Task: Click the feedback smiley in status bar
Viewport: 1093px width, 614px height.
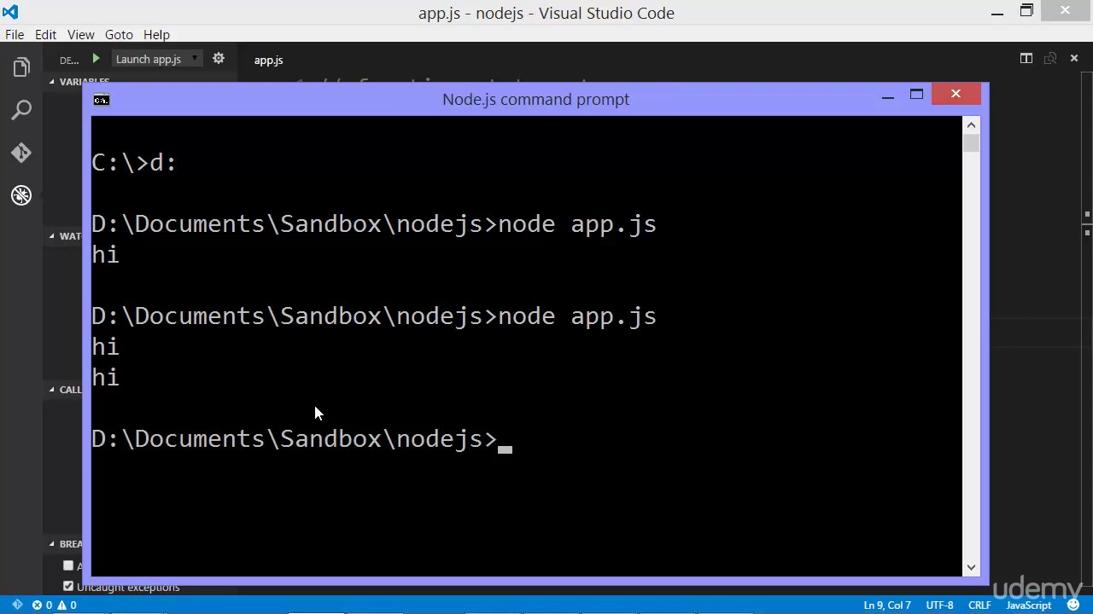Action: pyautogui.click(x=1073, y=605)
